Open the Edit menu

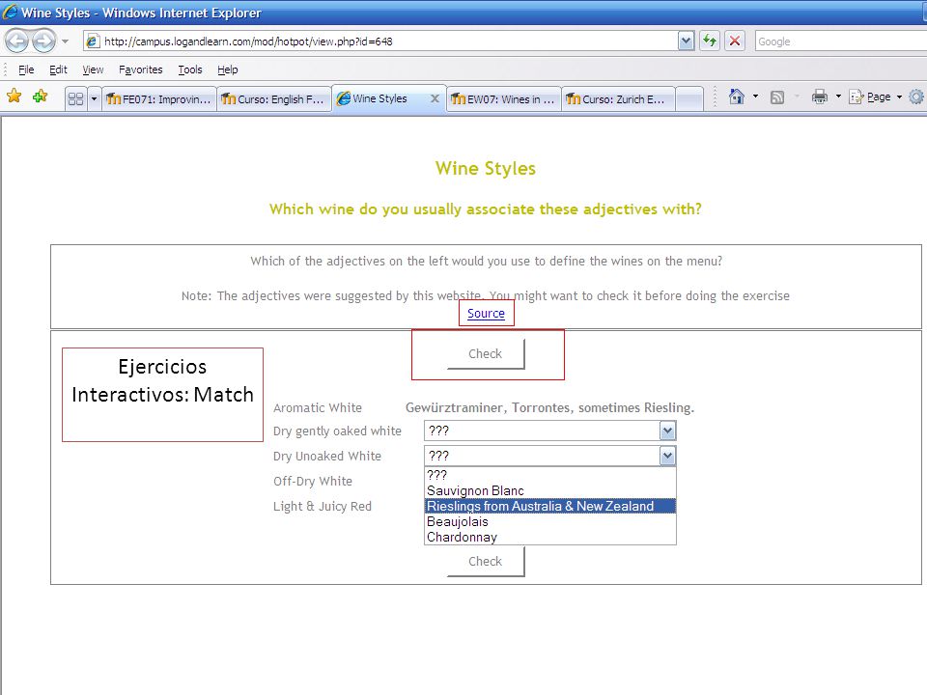tap(58, 69)
